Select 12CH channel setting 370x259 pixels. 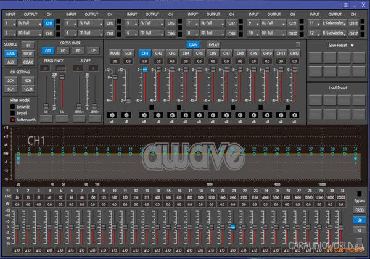[28, 89]
